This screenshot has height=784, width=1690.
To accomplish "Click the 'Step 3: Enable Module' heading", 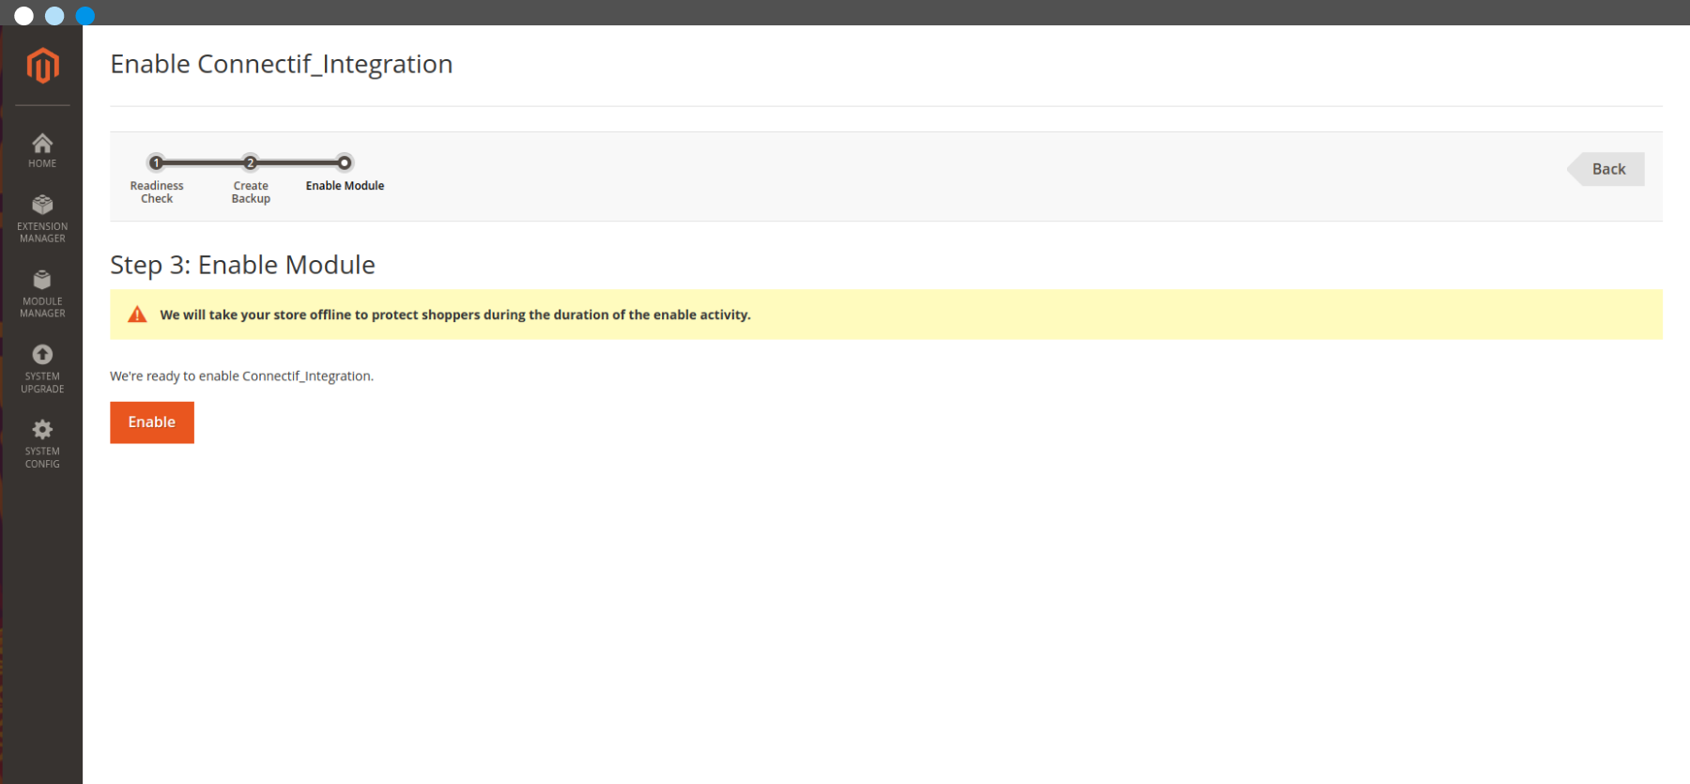I will pos(242,265).
